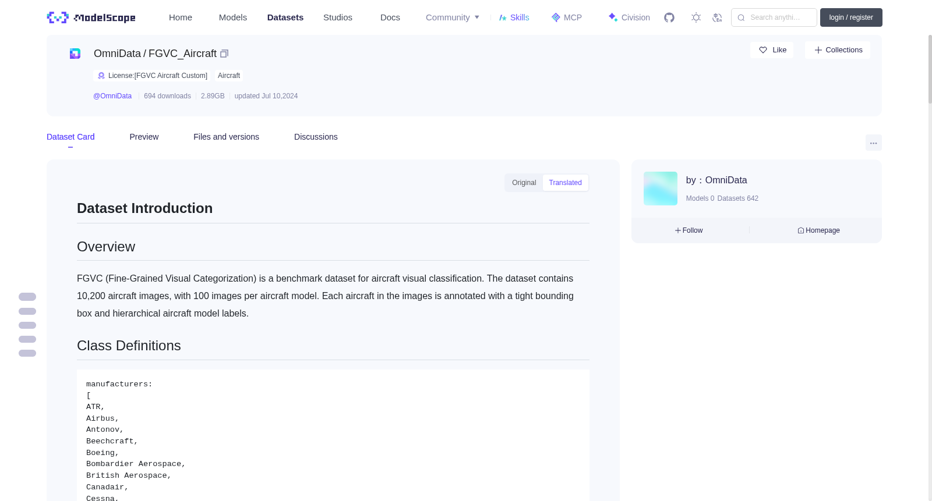Like this dataset

point(772,50)
